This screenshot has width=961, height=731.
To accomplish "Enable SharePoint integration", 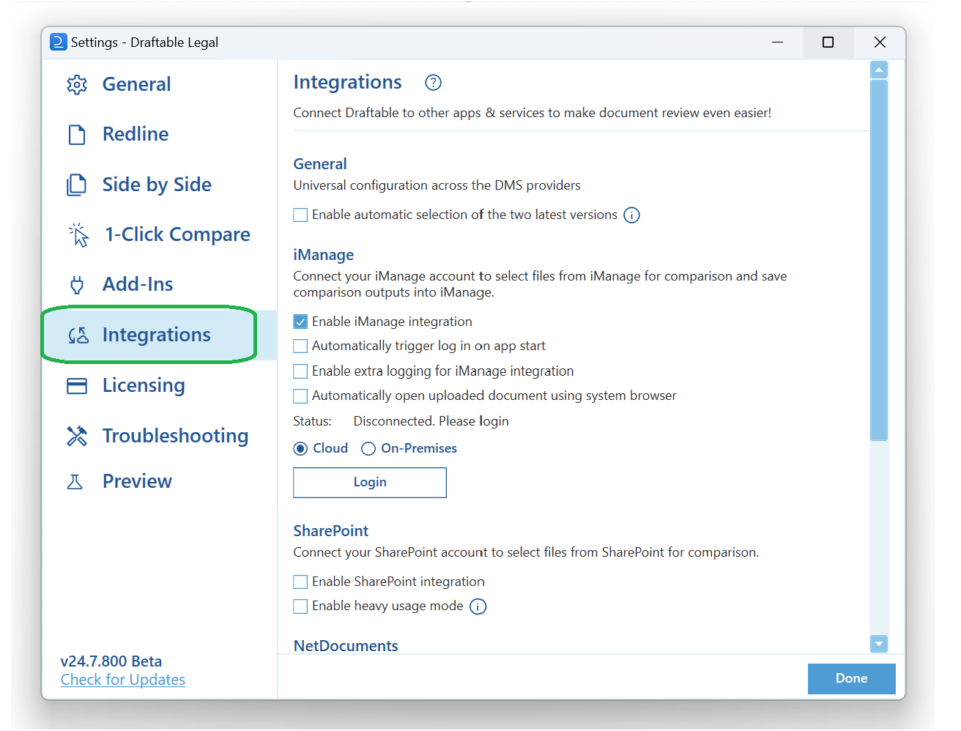I will tap(300, 582).
